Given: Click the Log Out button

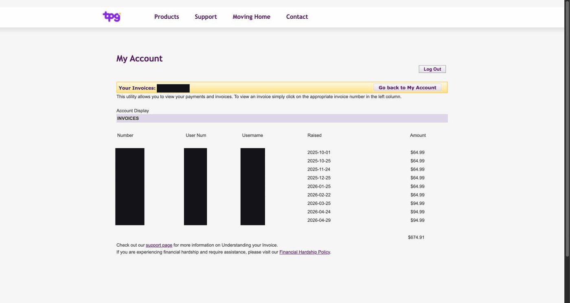Looking at the screenshot, I should coord(432,69).
